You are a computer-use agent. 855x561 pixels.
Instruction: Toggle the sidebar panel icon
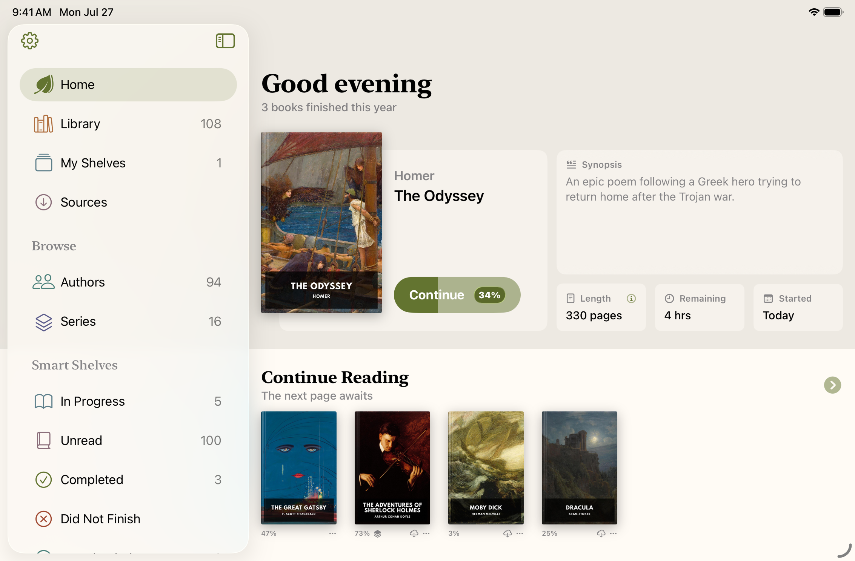225,41
